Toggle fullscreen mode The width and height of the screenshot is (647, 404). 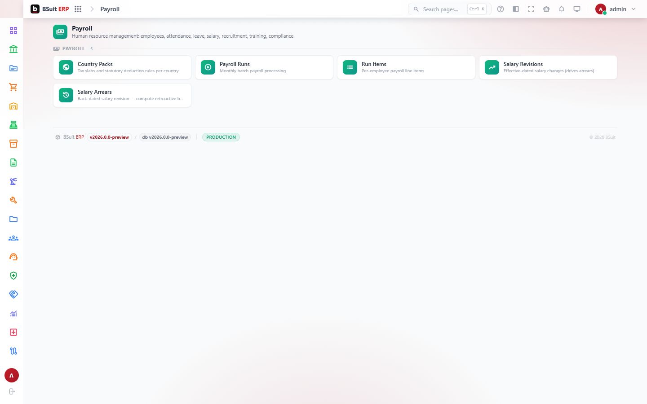click(531, 9)
